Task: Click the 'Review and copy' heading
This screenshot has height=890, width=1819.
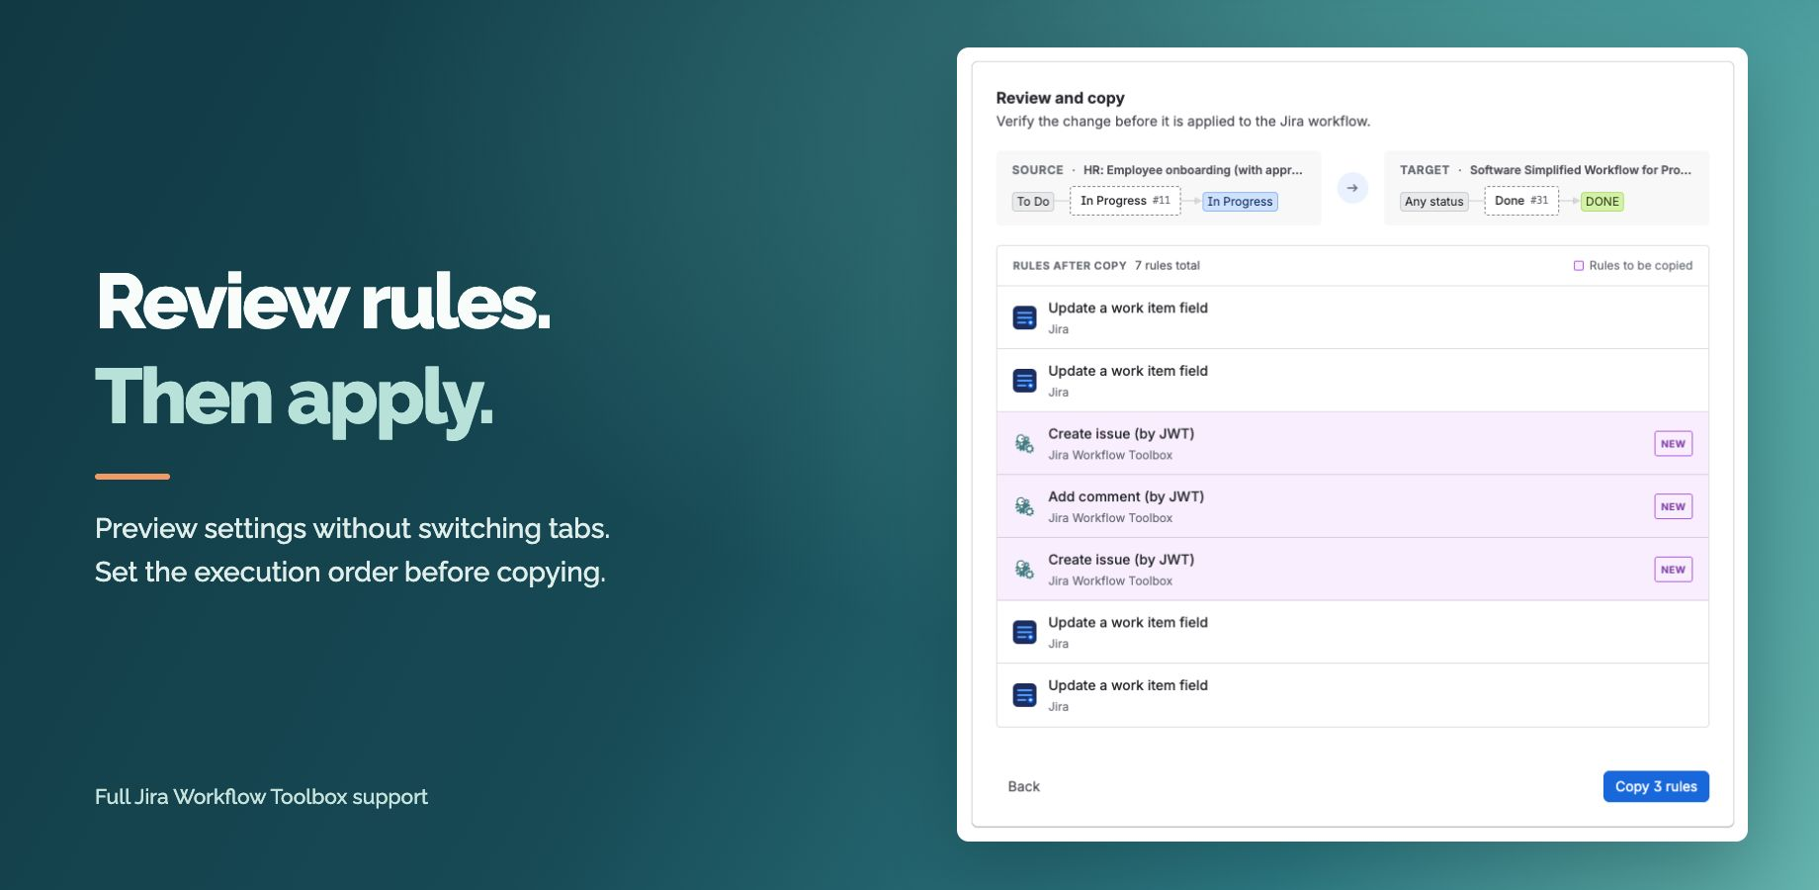Action: (x=1060, y=98)
